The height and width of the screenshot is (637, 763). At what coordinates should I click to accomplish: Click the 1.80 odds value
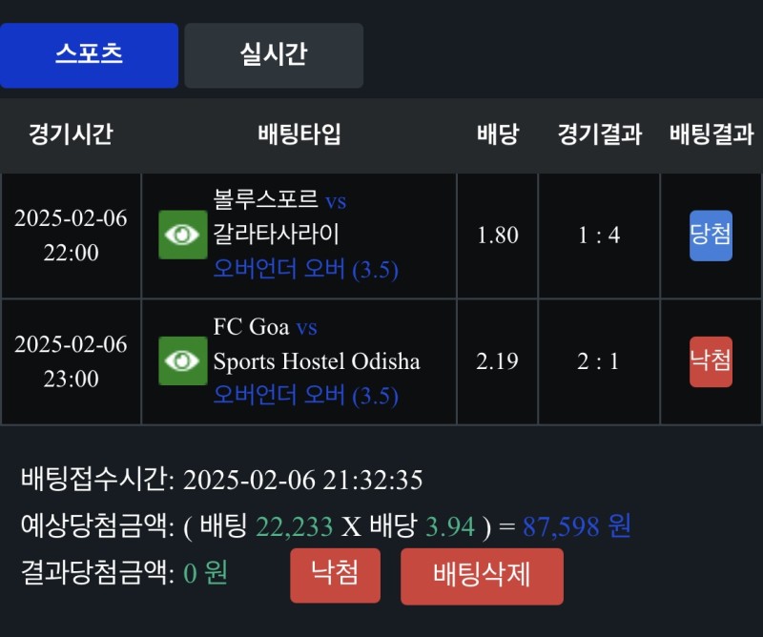(497, 235)
